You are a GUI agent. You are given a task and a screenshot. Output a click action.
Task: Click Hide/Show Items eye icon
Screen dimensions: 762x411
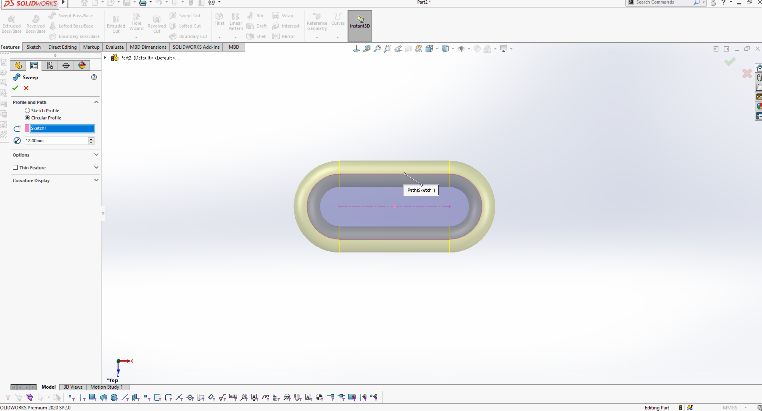tap(461, 49)
